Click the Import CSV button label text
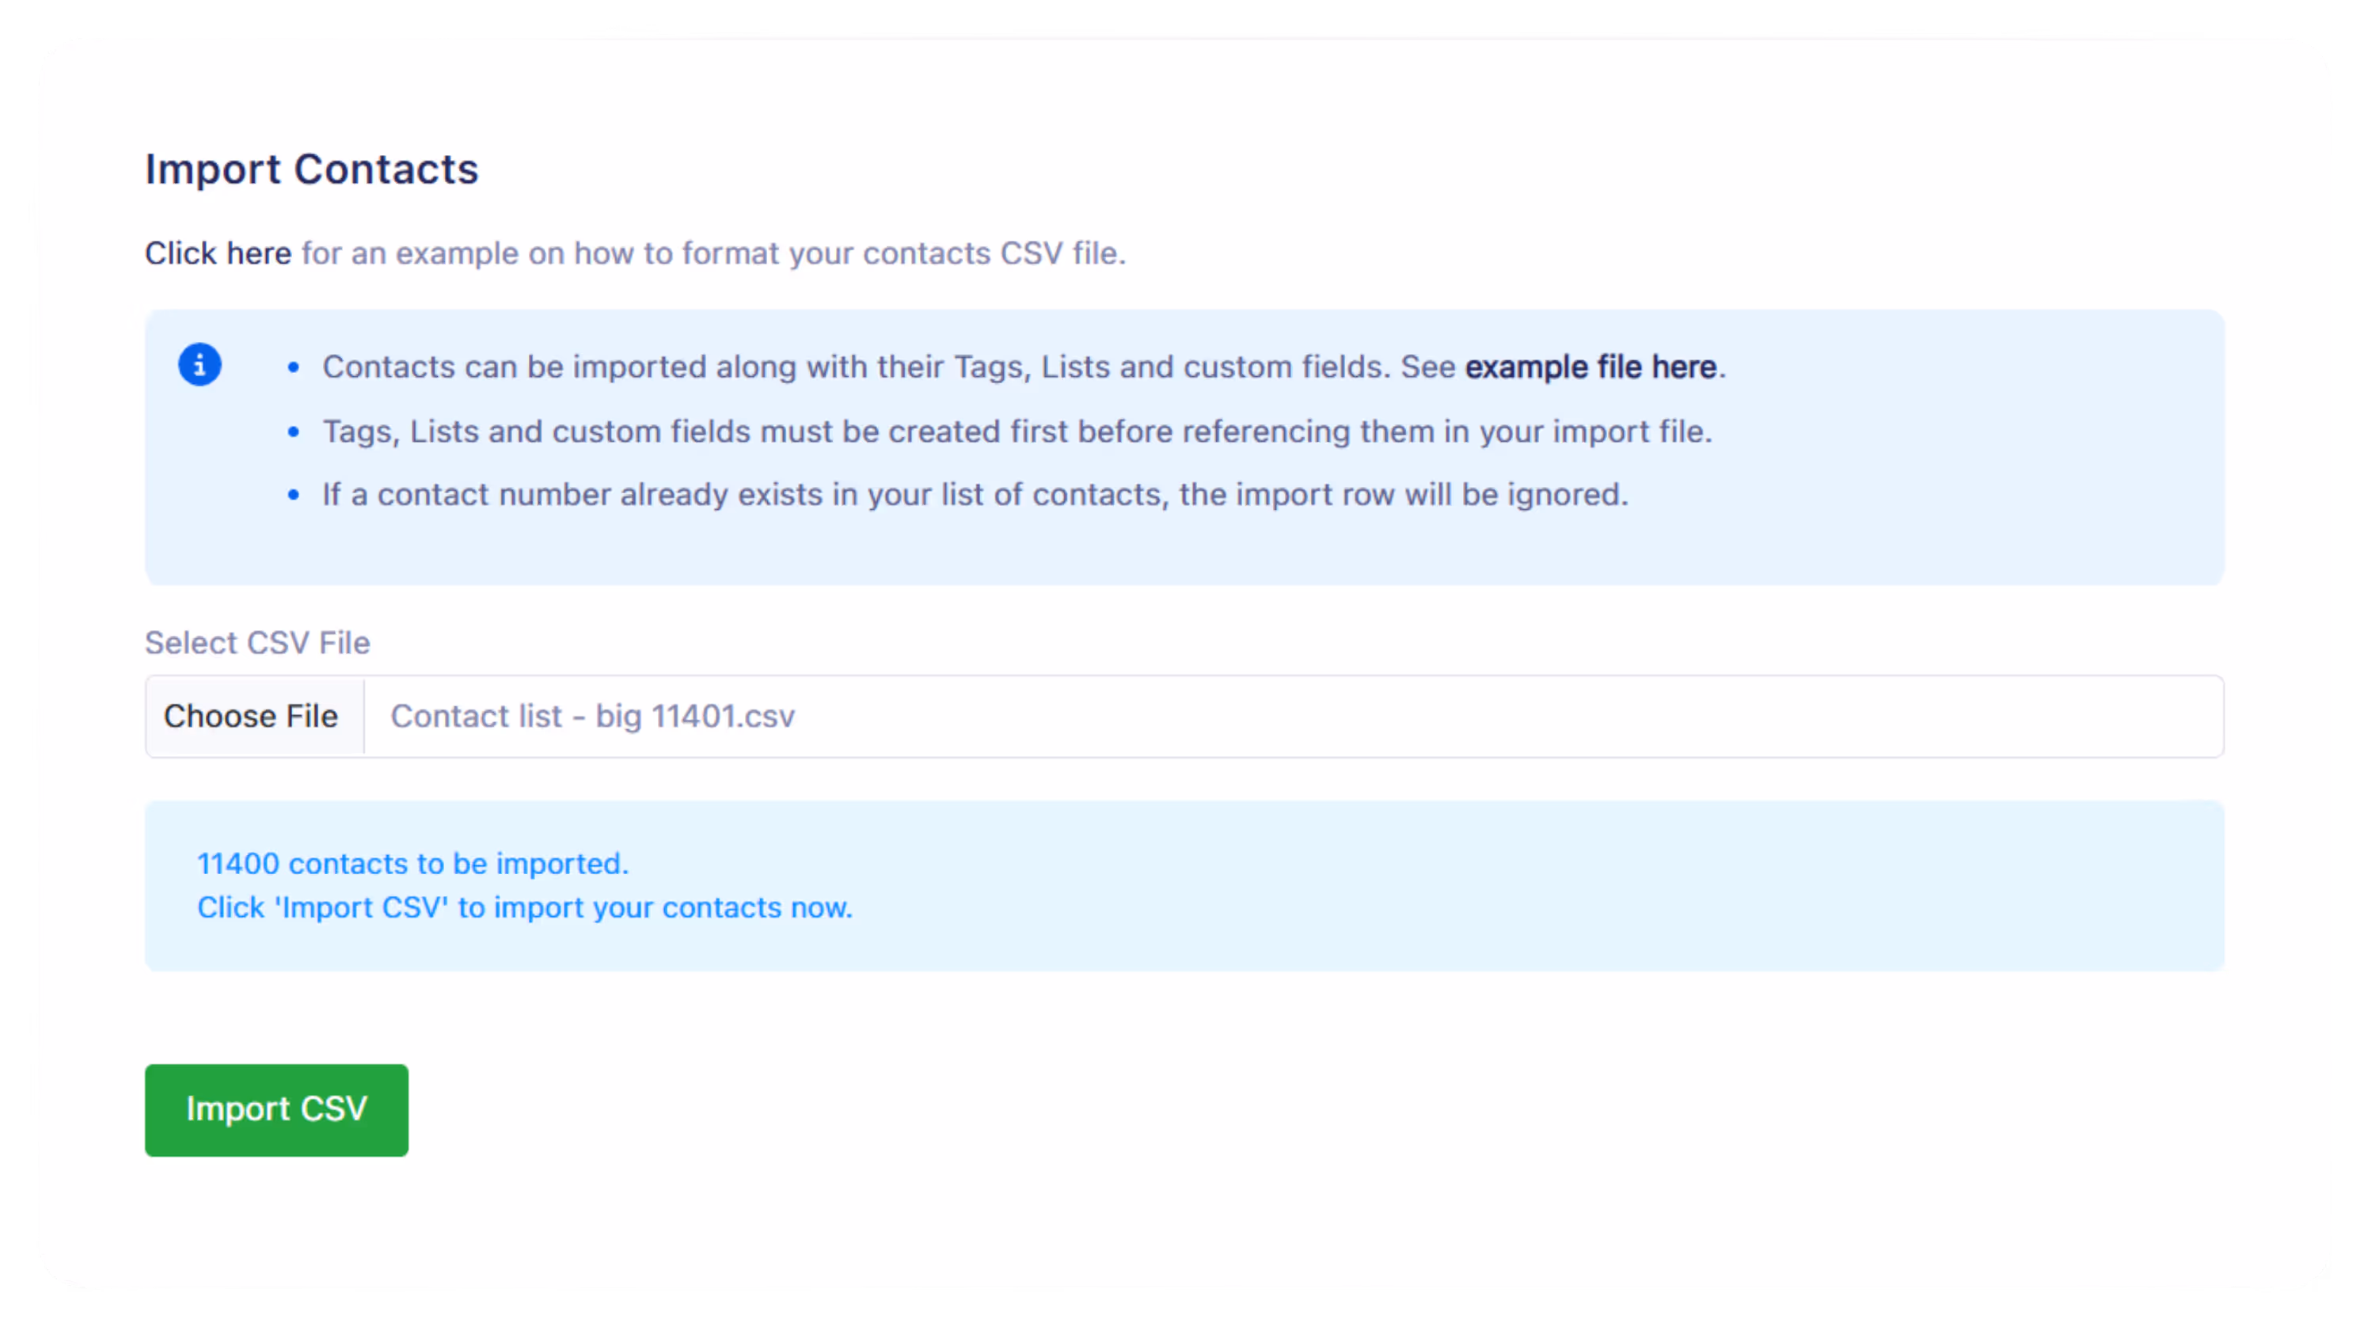 pyautogui.click(x=275, y=1109)
